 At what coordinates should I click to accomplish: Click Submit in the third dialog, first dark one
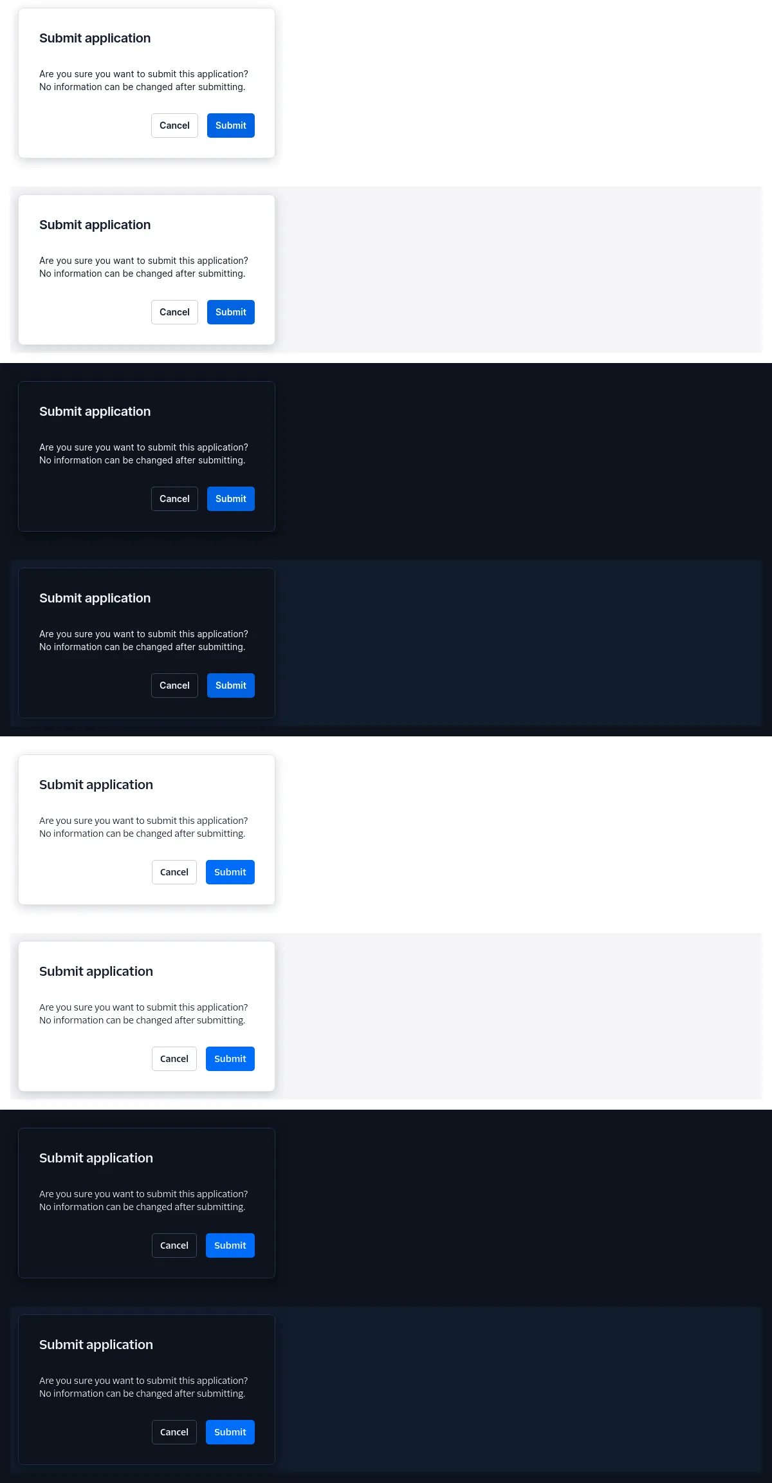pos(231,499)
